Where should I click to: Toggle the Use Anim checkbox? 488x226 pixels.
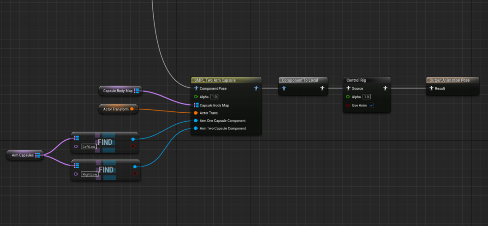[x=371, y=106]
